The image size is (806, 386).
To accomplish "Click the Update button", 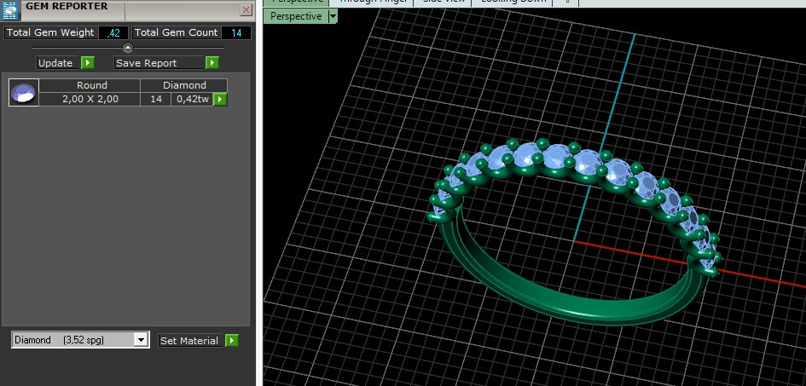I will pyautogui.click(x=58, y=63).
